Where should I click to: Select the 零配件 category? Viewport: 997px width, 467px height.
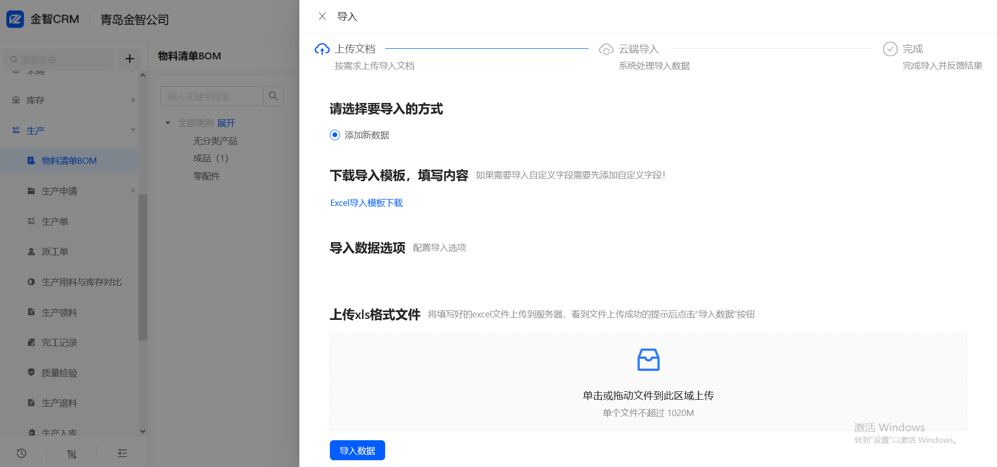(x=206, y=176)
